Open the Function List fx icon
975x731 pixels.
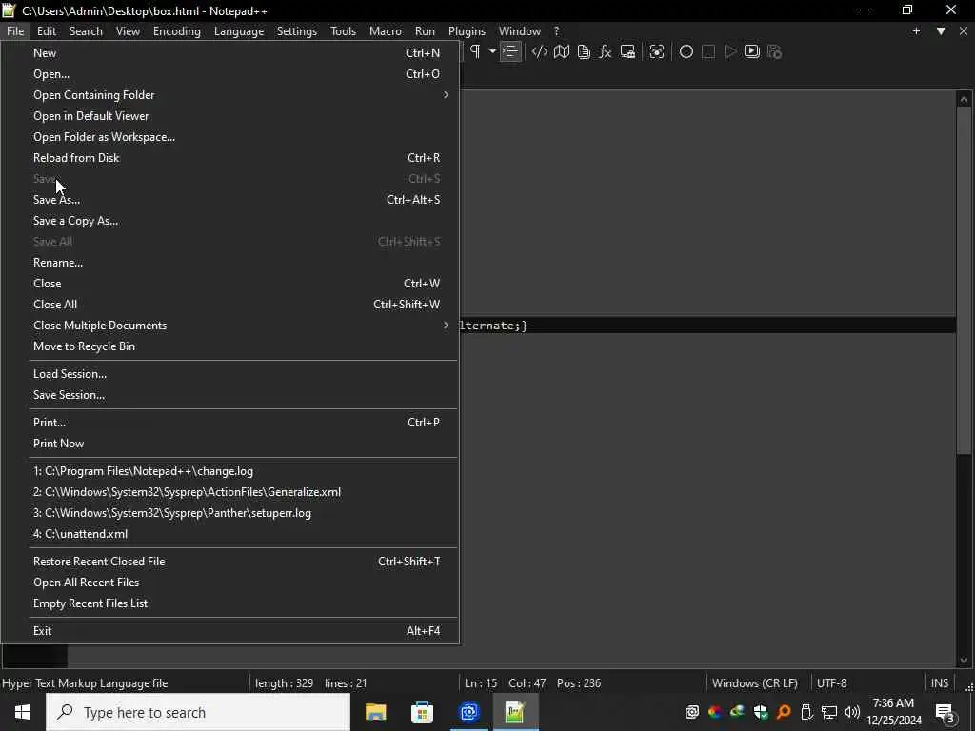605,51
